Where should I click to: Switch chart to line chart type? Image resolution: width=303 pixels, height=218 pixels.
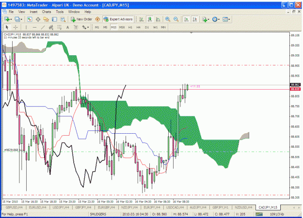point(158,19)
